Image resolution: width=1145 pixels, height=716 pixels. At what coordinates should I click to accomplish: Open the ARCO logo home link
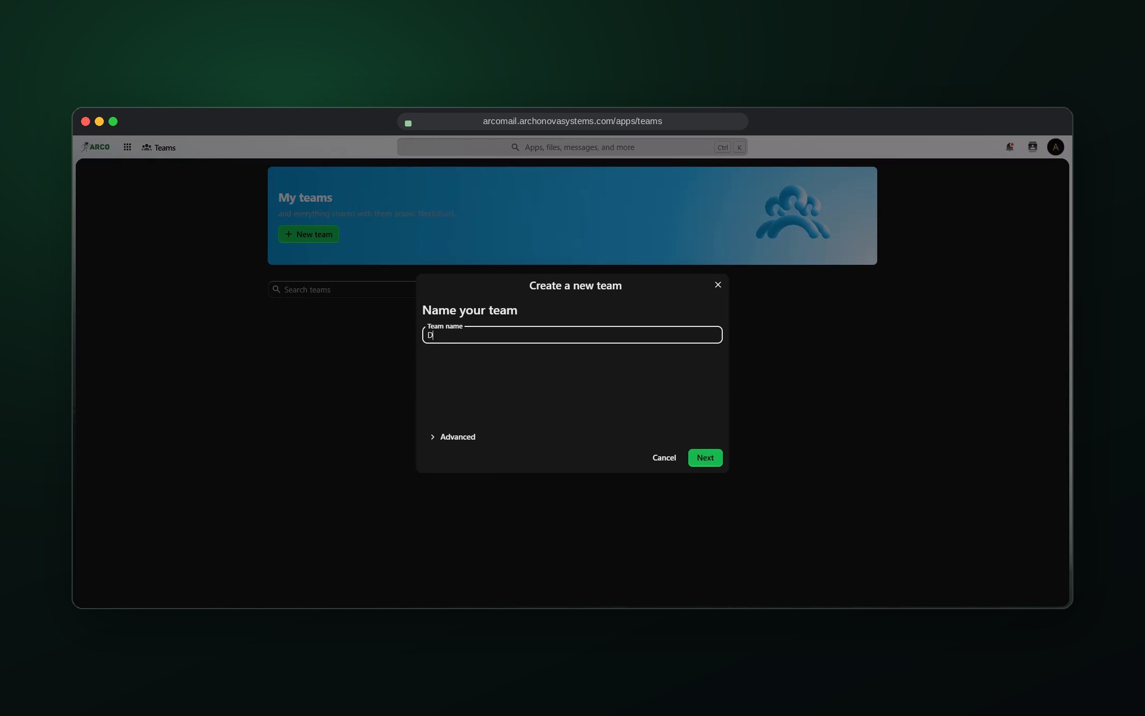point(95,147)
